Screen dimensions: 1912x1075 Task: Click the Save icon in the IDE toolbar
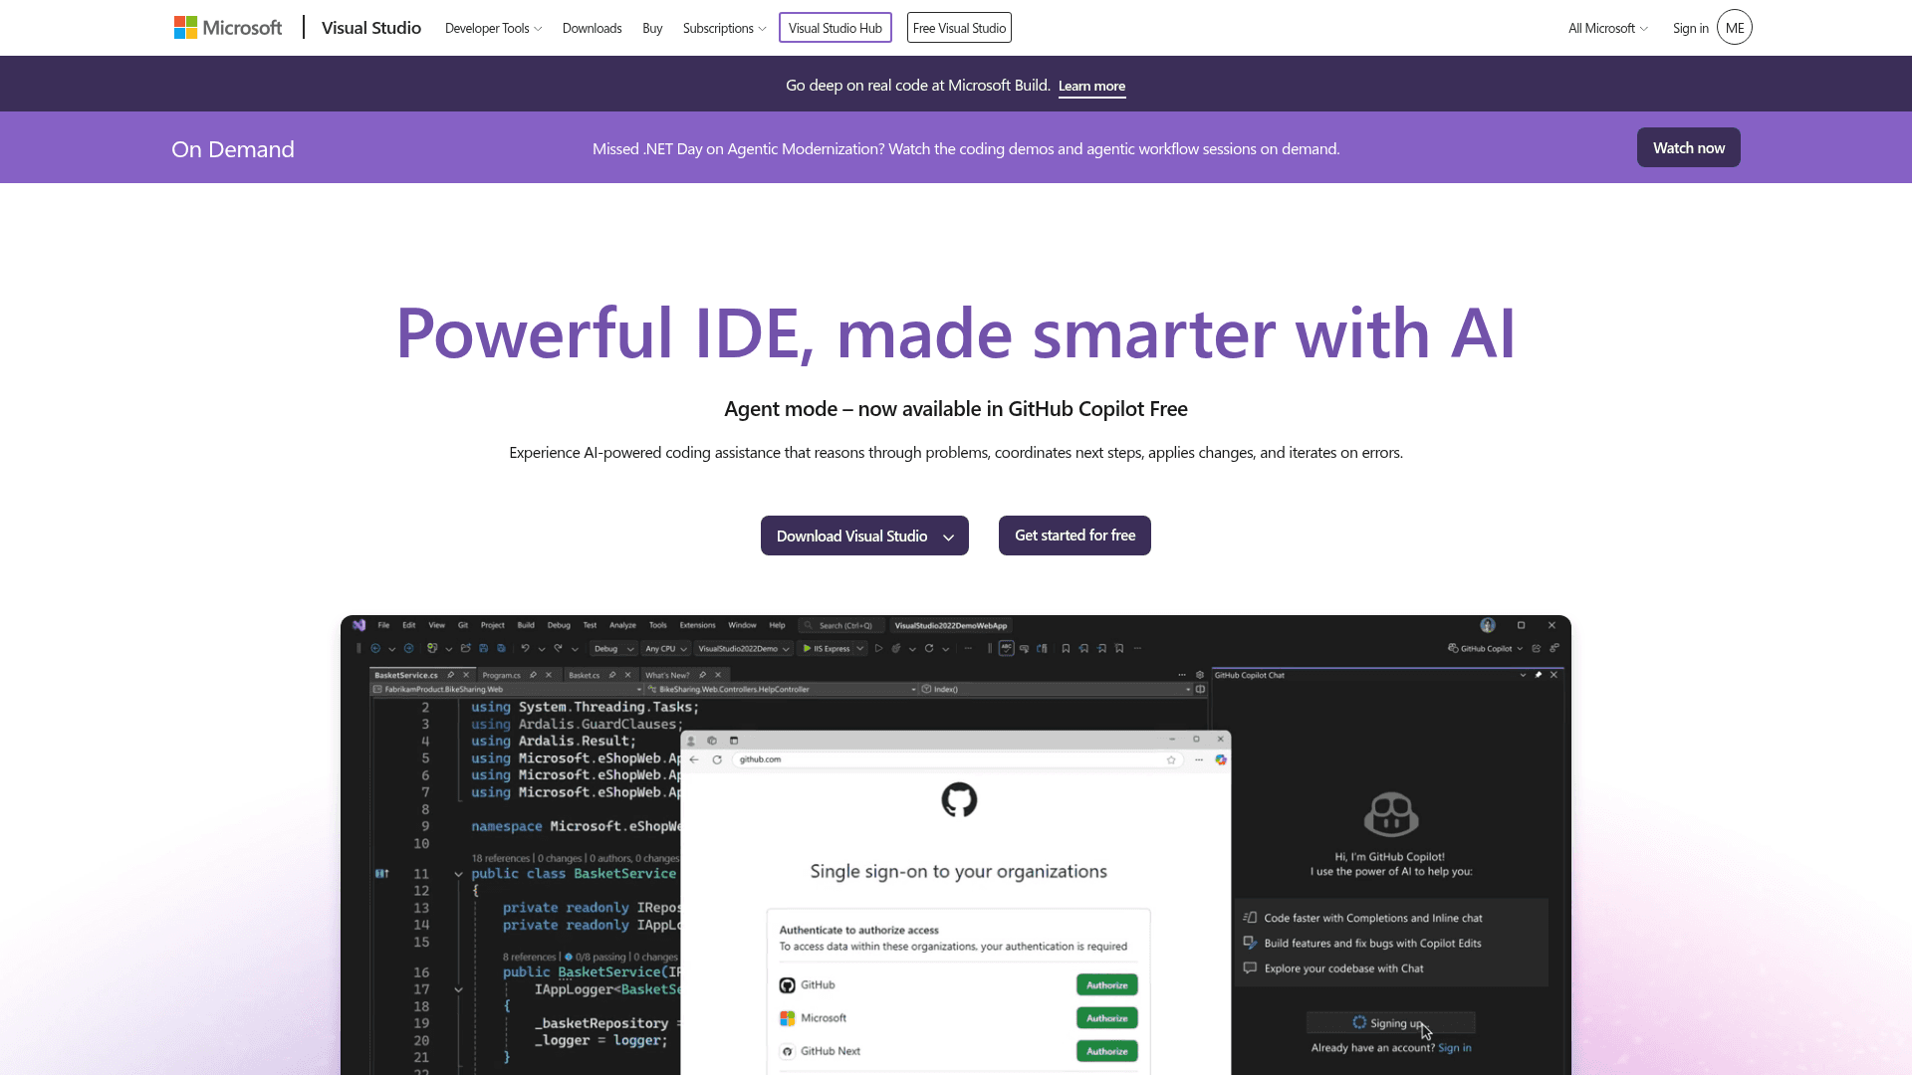click(484, 648)
